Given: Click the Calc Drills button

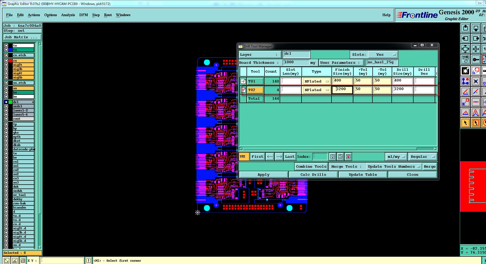Looking at the screenshot, I should (x=313, y=174).
